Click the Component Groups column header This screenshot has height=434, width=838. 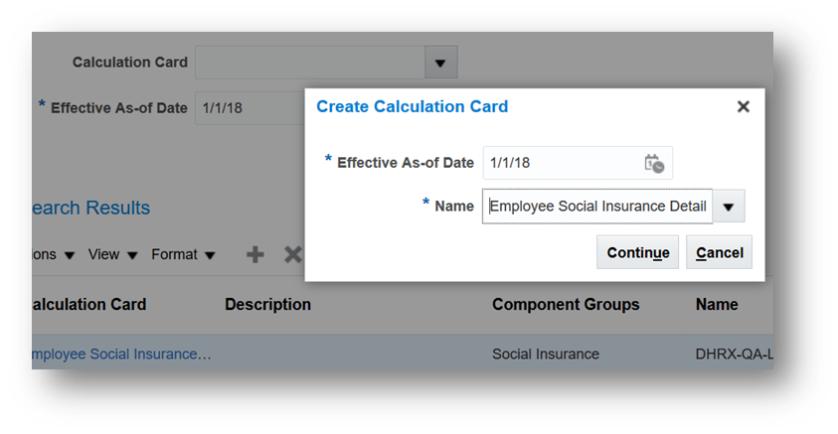coord(566,305)
